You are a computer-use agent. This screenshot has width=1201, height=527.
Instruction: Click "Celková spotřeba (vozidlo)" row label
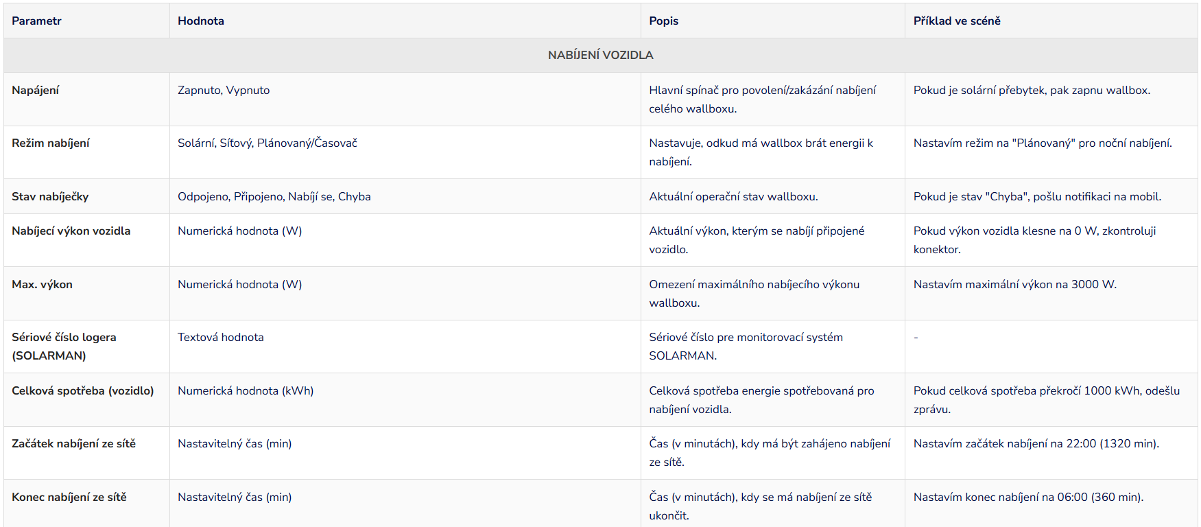pyautogui.click(x=82, y=390)
